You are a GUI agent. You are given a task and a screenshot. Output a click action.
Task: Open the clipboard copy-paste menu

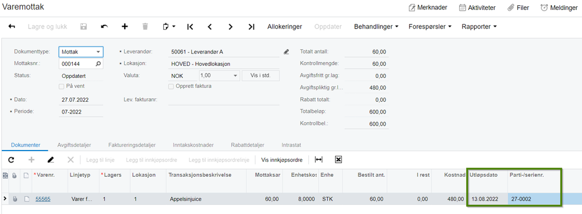169,27
